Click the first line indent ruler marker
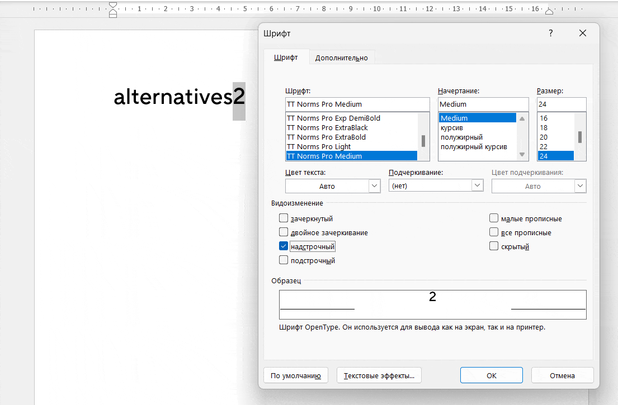Screen dimensions: 618x405 click(x=113, y=6)
